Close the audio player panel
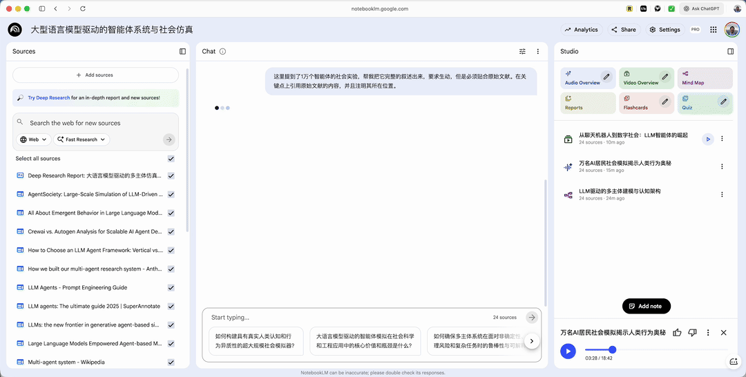The width and height of the screenshot is (746, 377). [x=723, y=333]
